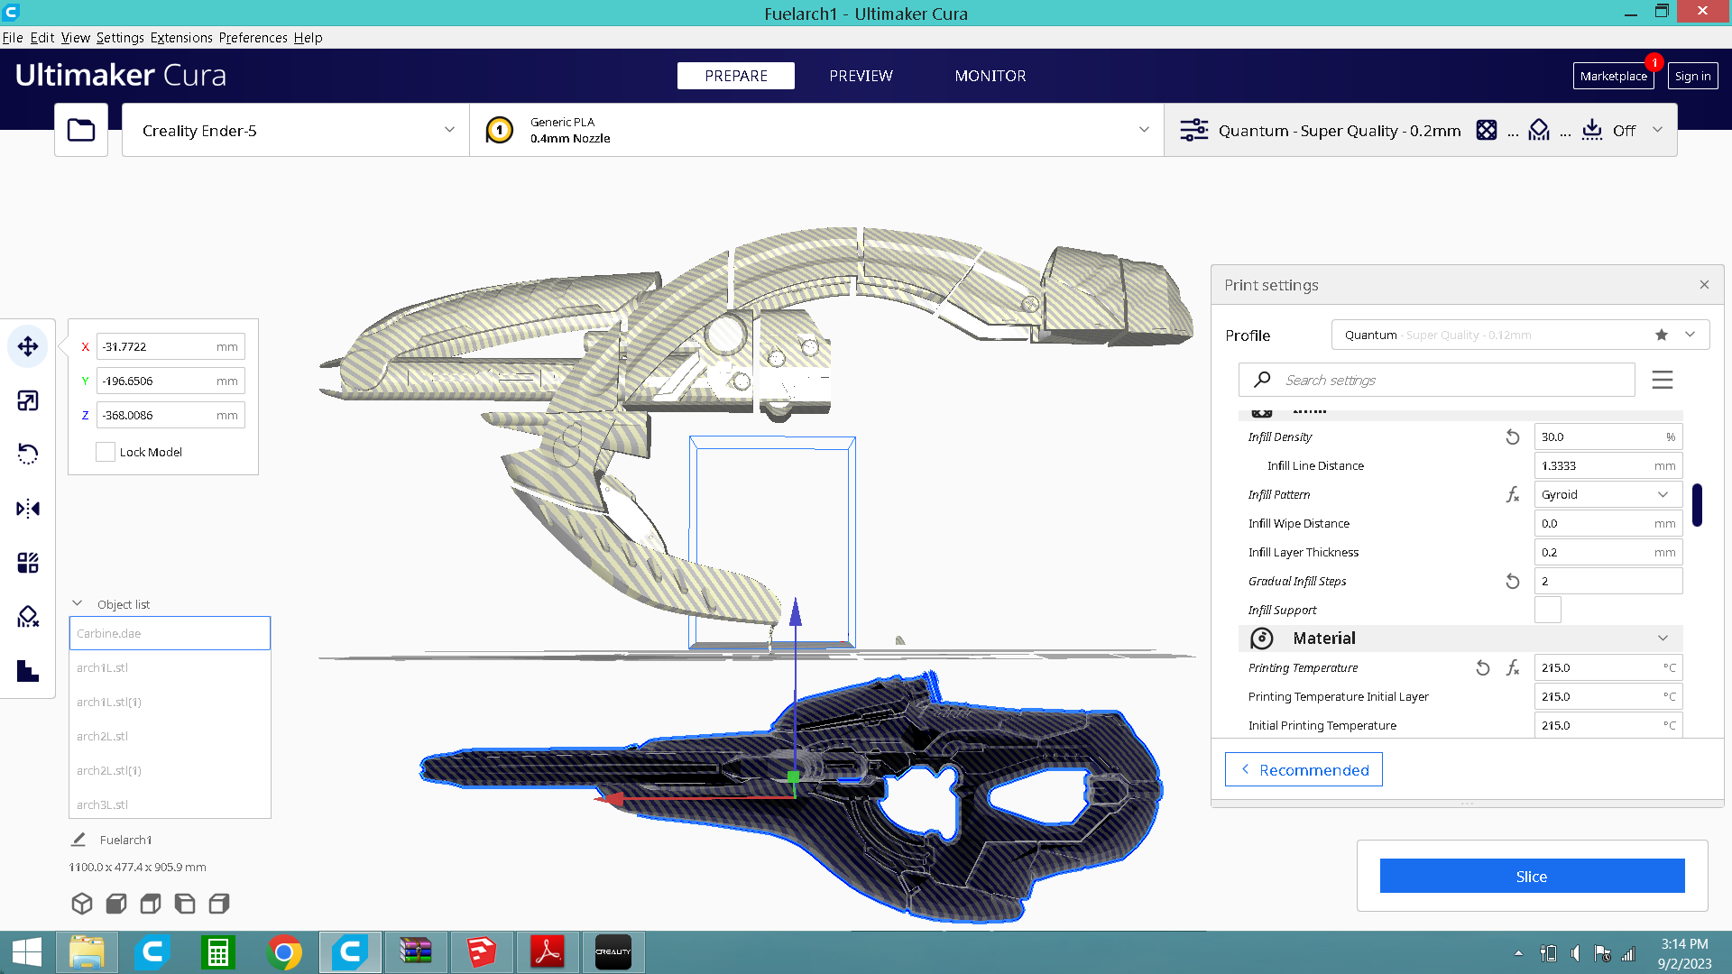Open the Marketplace
The image size is (1732, 974).
[1613, 76]
